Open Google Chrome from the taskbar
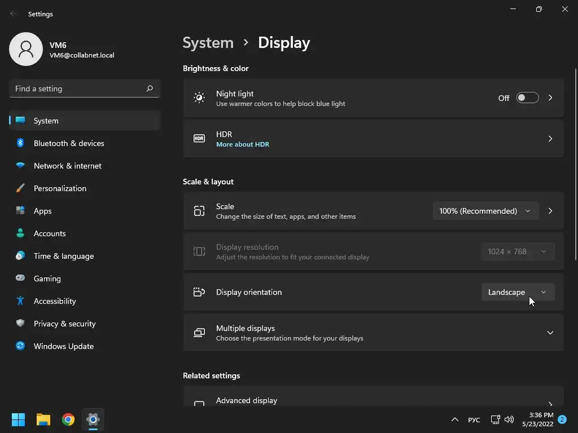This screenshot has width=578, height=433. click(68, 419)
